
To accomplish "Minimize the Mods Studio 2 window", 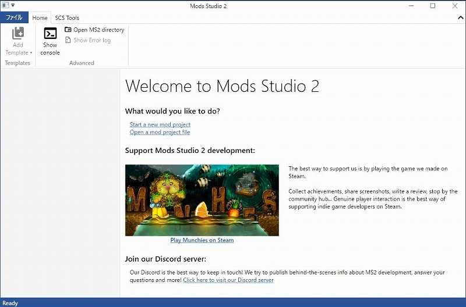I will point(411,6).
